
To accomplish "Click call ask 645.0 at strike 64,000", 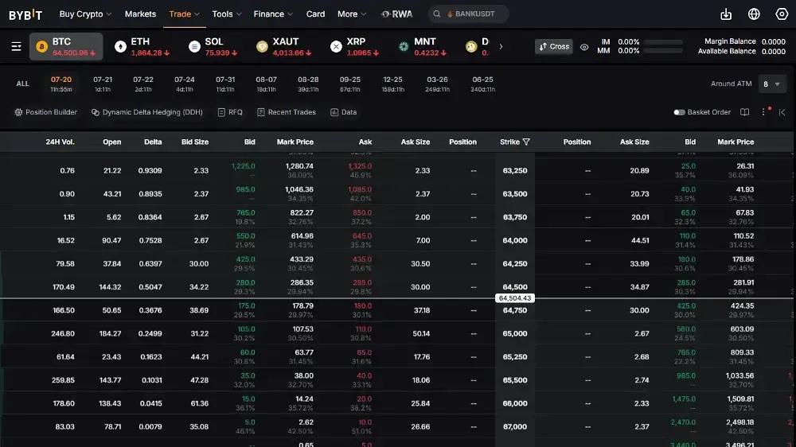I will pyautogui.click(x=362, y=236).
